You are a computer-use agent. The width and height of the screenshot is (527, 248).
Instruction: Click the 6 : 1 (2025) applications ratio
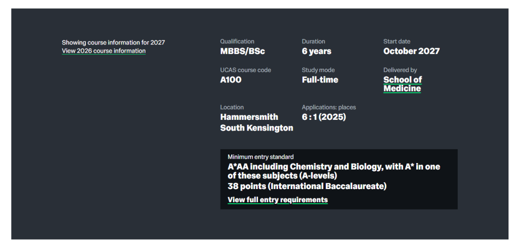tap(324, 117)
